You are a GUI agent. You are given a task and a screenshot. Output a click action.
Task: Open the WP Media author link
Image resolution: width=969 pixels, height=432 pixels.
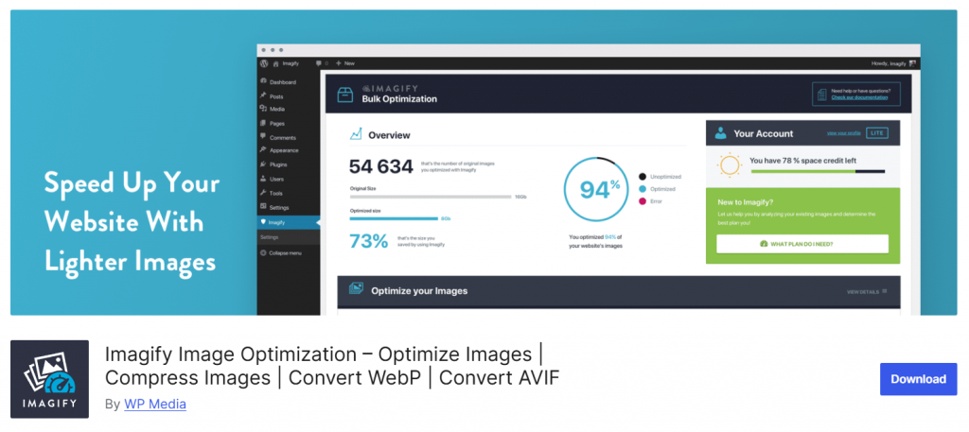click(155, 405)
